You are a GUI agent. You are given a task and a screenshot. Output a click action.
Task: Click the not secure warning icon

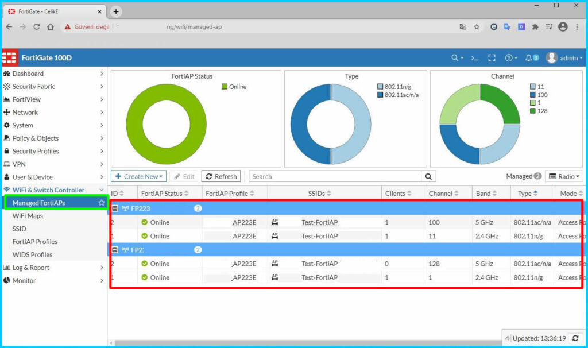point(68,26)
